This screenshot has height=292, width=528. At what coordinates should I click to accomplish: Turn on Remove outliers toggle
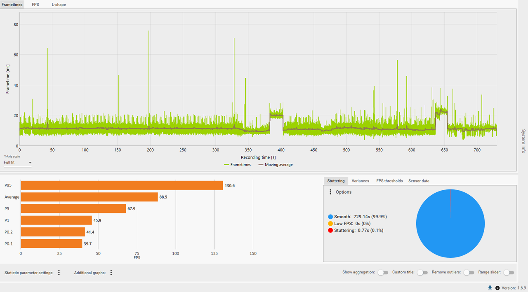click(x=469, y=273)
